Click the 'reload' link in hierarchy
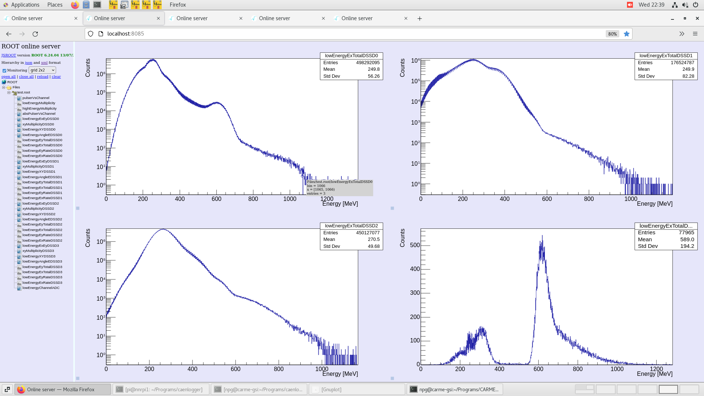The width and height of the screenshot is (704, 396). click(x=43, y=77)
